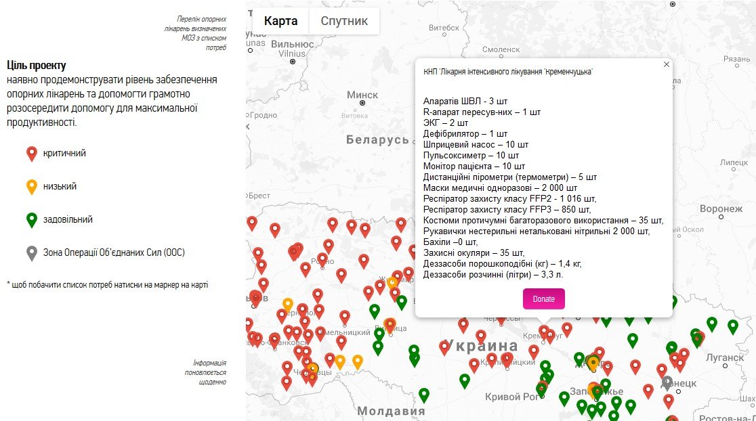Close the Кременчуцька hospital info popup

[666, 64]
